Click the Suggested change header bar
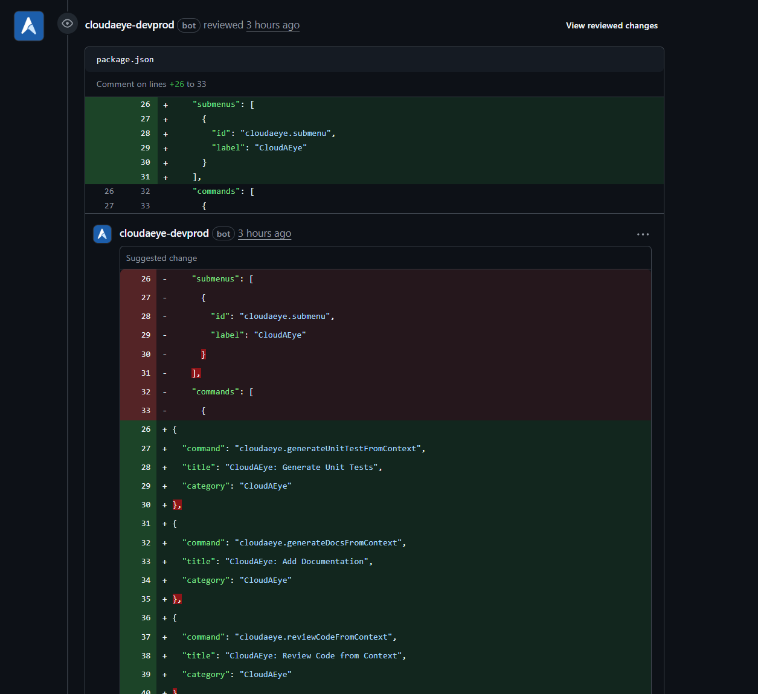This screenshot has width=758, height=694. click(x=161, y=258)
